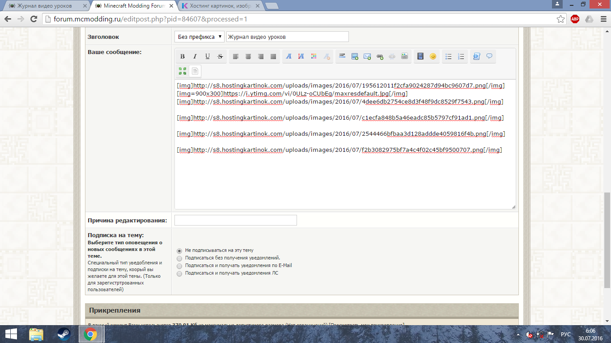Select 'Подписаться и получать уведомления по E-Mail'
Viewport: 611px width, 343px height.
[179, 266]
